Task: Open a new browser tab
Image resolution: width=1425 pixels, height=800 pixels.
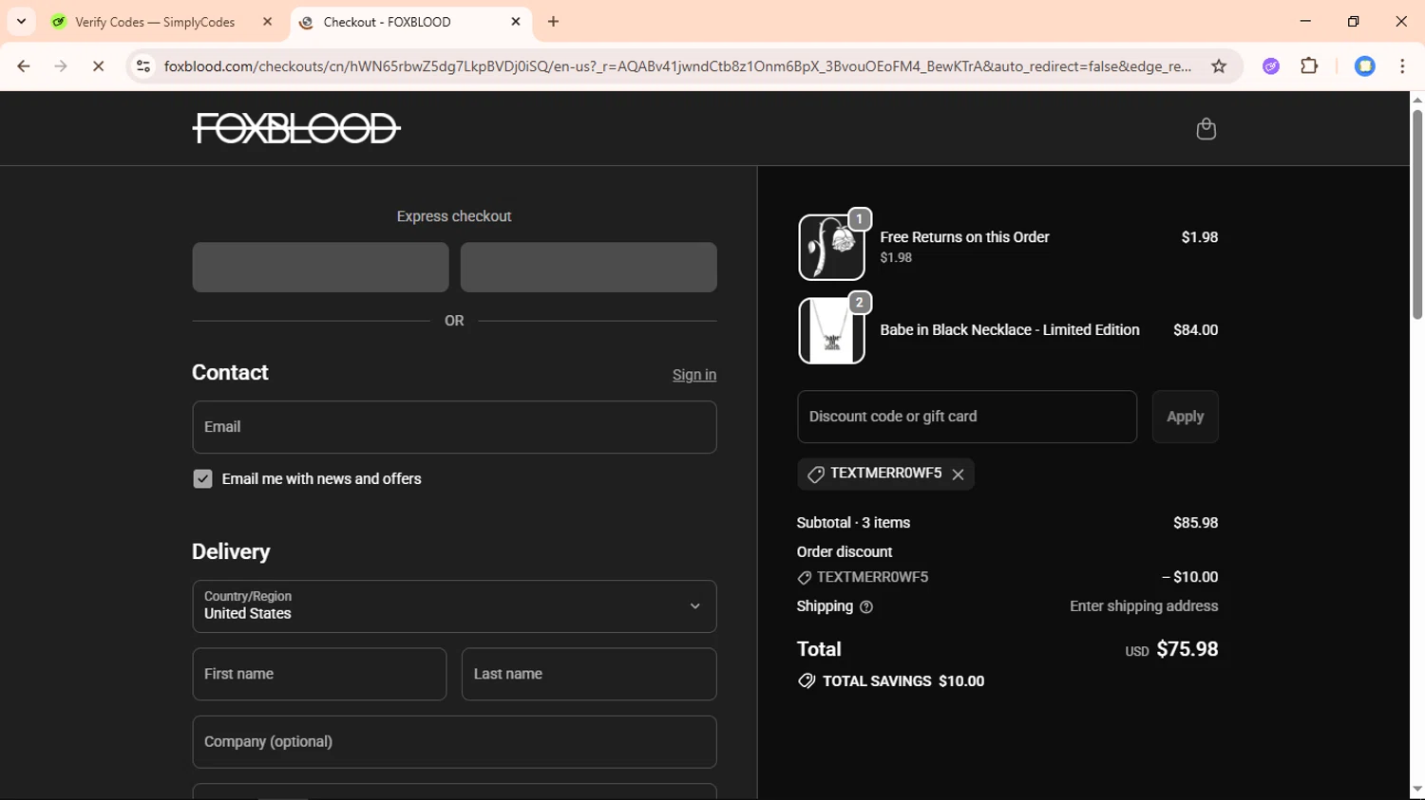Action: [x=553, y=22]
